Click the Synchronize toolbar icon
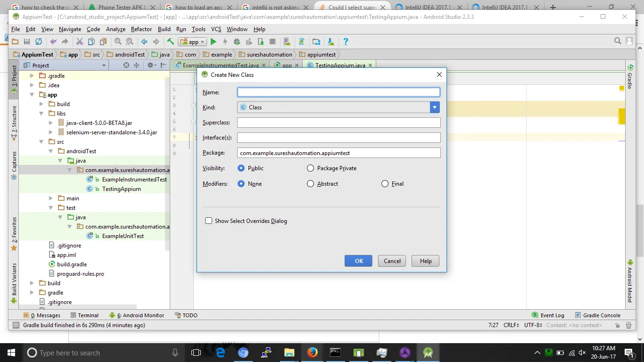Screen dimensions: 644x362 pos(39,42)
